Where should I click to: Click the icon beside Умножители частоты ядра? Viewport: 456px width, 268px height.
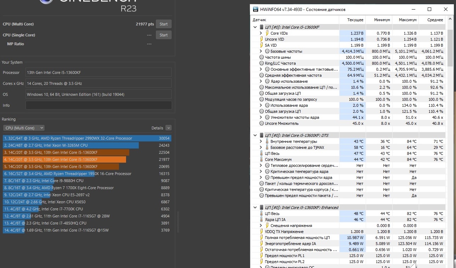pos(267,117)
